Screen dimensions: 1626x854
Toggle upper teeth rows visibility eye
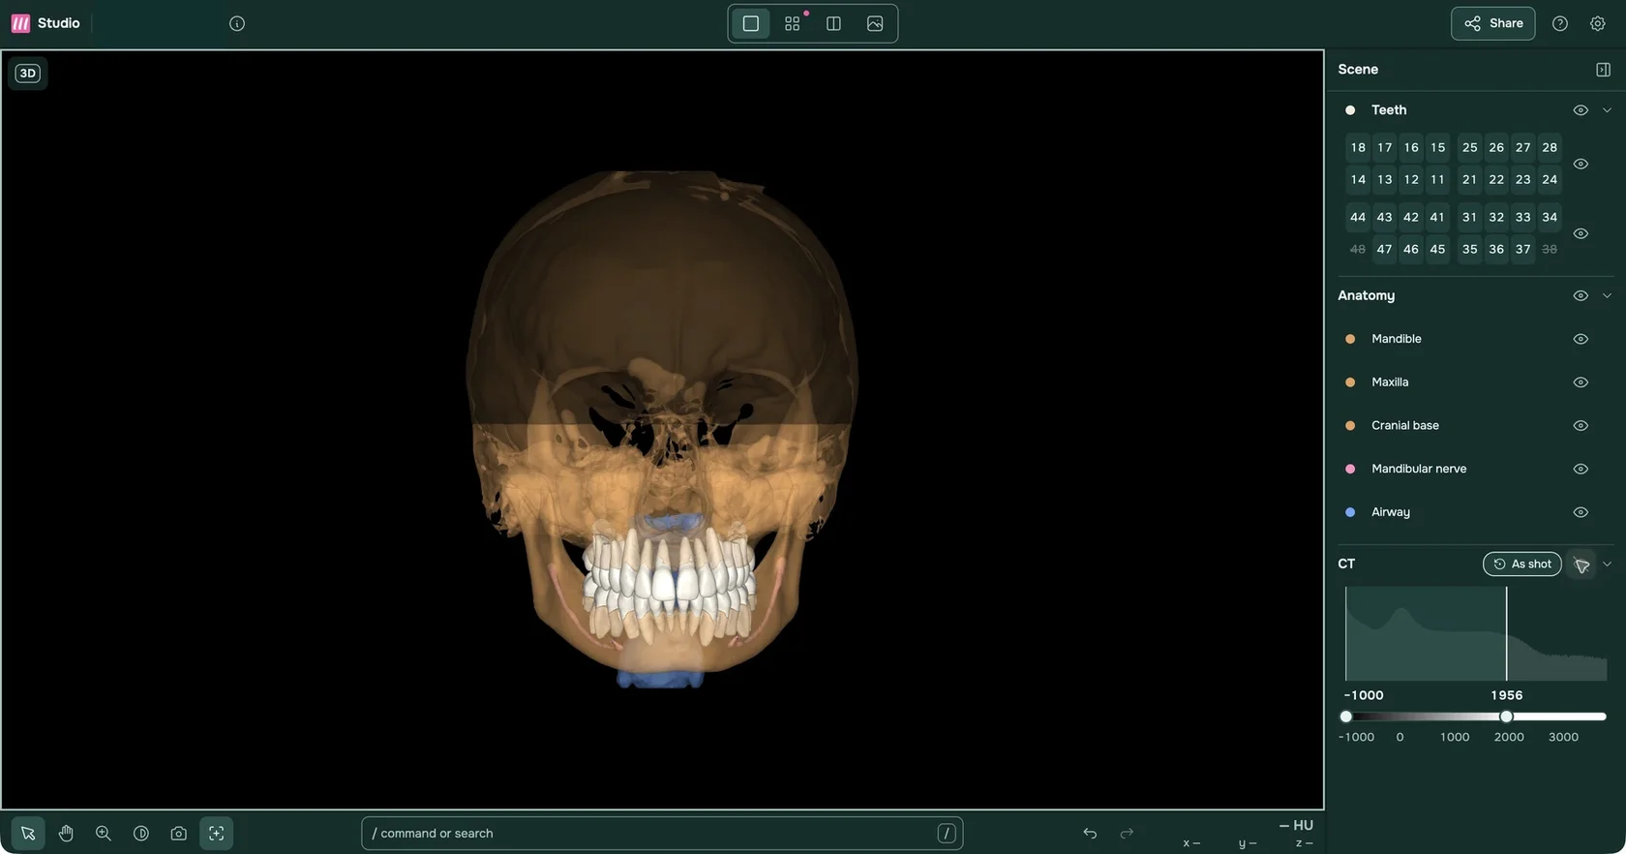[x=1581, y=164]
